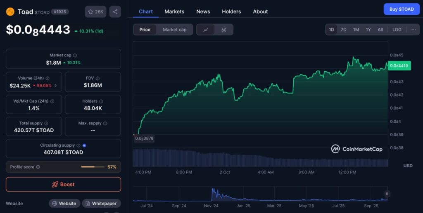Image resolution: width=423 pixels, height=213 pixels.
Task: Click the Market cap info icon
Action: 75,55
